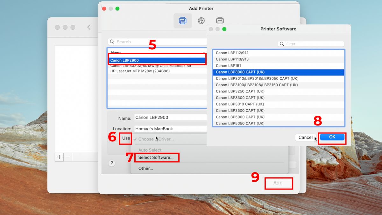This screenshot has width=382, height=215.
Task: Click the magnifier icon in the Filter field
Action: (x=282, y=44)
